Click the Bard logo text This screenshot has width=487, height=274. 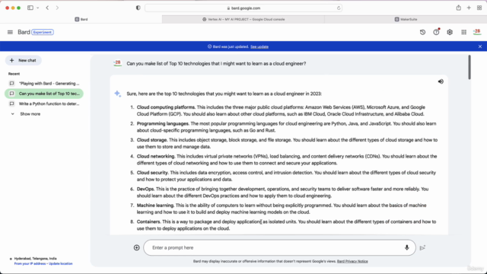tap(24, 32)
